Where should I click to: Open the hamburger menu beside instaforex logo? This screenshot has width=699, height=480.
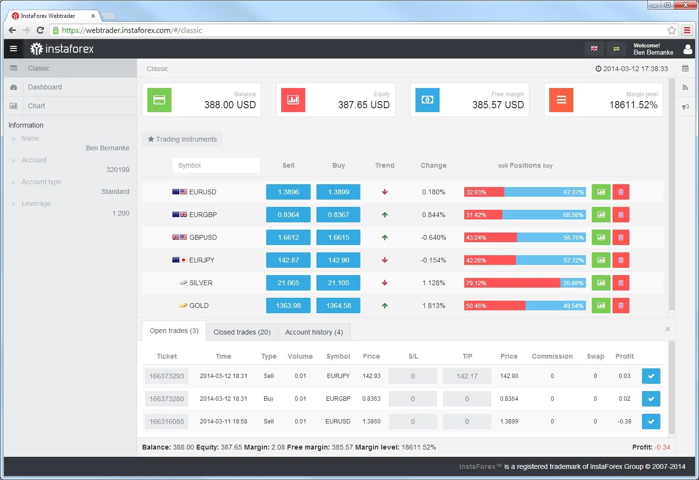click(x=14, y=49)
